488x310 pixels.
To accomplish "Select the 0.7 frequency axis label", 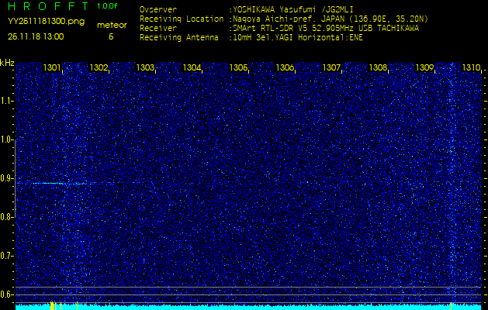I will (x=7, y=255).
